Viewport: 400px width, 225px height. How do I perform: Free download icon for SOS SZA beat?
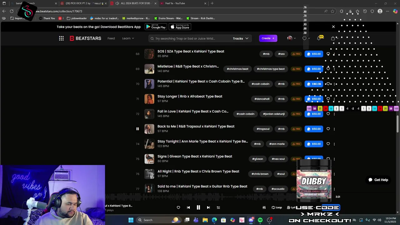pyautogui.click(x=296, y=54)
